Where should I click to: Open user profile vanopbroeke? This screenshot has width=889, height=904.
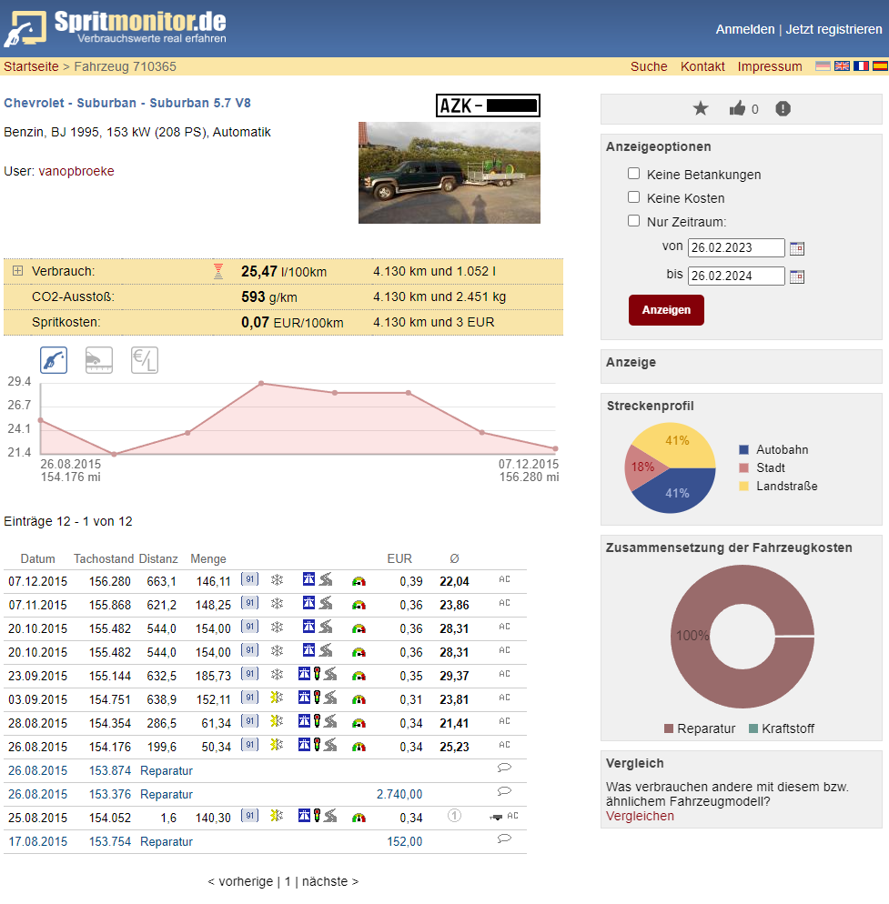pos(76,171)
